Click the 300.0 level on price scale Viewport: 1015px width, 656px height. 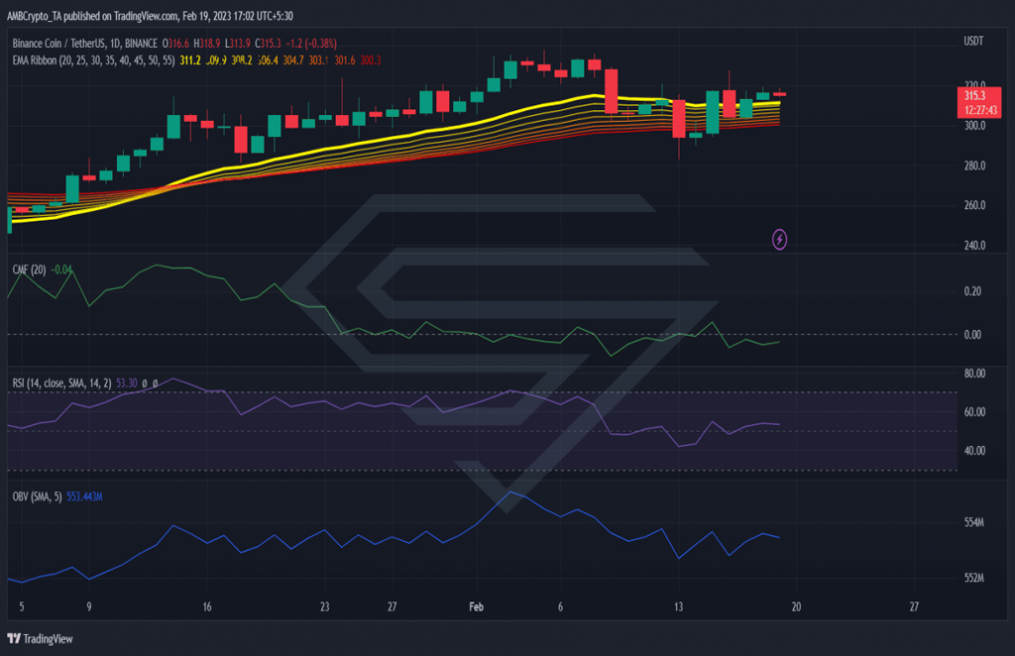click(x=974, y=126)
